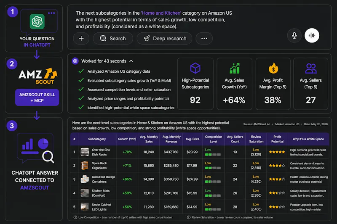The width and height of the screenshot is (337, 224).
Task: Click the info icon beside Review Saturation note
Action: 189,217
